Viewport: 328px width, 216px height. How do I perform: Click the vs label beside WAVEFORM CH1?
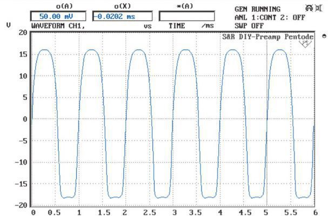click(148, 26)
